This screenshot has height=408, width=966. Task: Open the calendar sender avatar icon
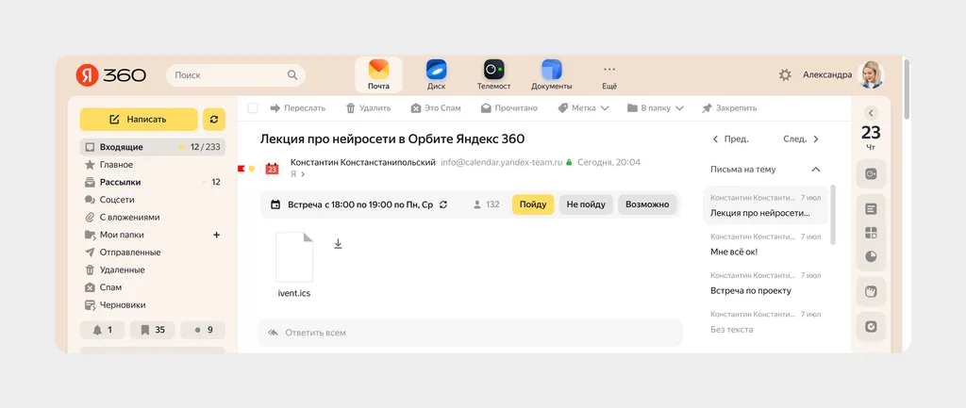click(x=273, y=168)
